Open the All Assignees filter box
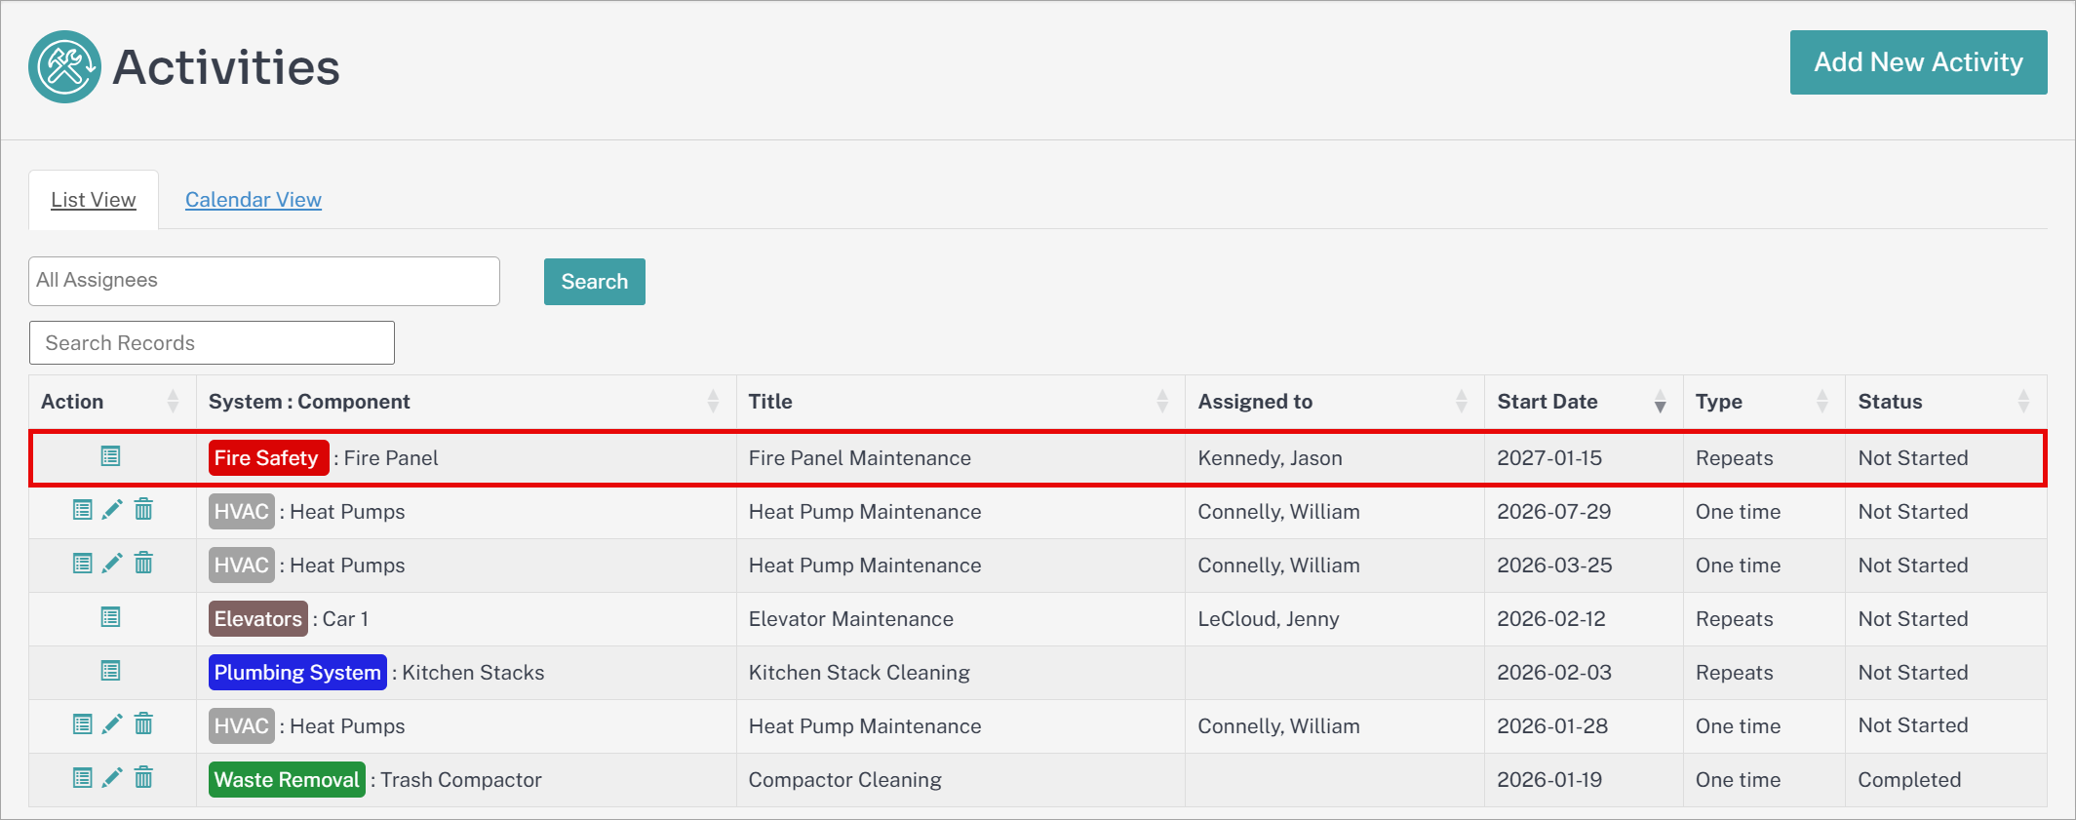 (x=264, y=281)
